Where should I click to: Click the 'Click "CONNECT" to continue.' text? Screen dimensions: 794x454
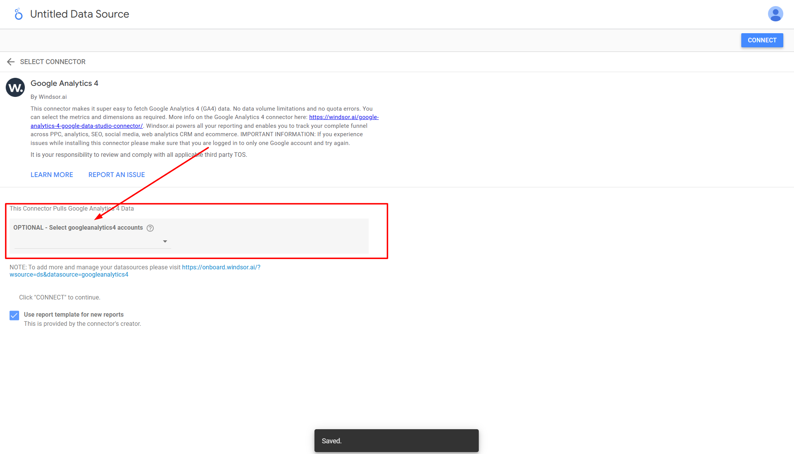[60, 297]
